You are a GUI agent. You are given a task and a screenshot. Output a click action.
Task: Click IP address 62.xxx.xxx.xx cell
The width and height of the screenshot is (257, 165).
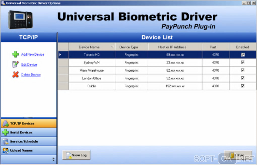click(175, 70)
